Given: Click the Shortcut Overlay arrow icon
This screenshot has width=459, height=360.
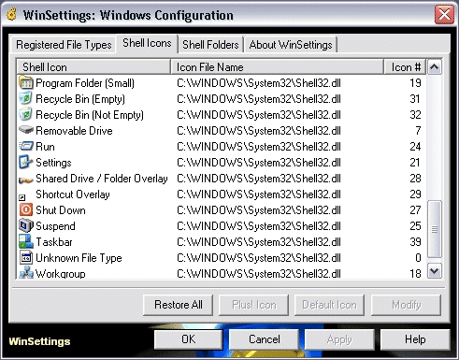Looking at the screenshot, I should click(22, 197).
